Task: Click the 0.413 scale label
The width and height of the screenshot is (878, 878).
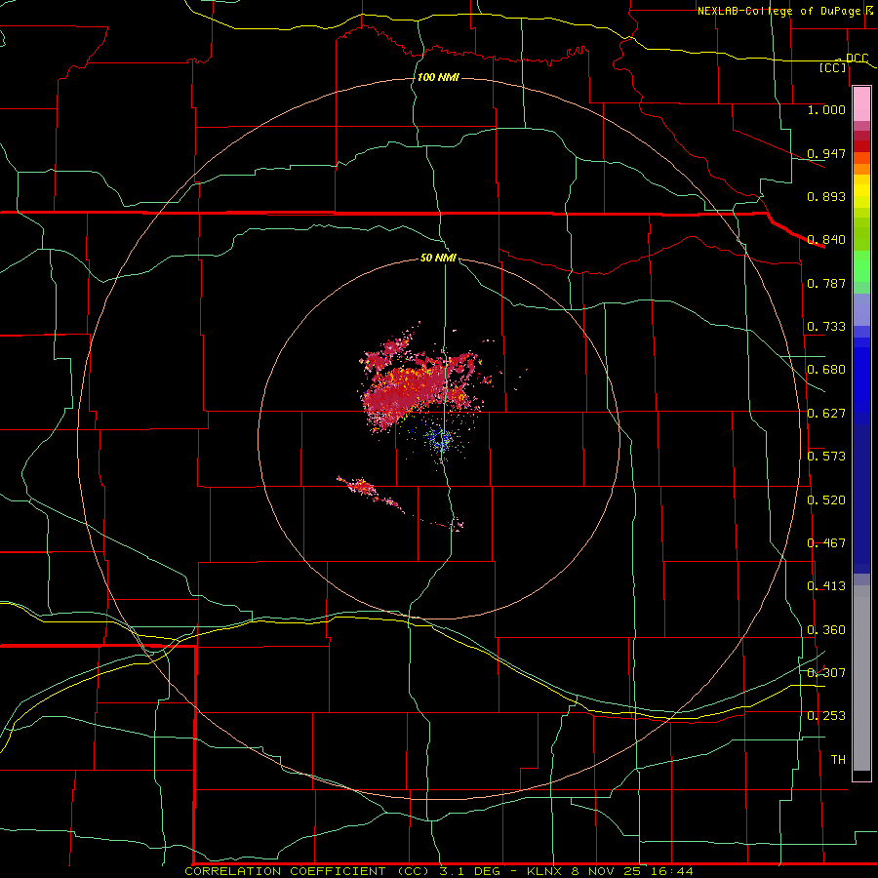Action: tap(826, 586)
